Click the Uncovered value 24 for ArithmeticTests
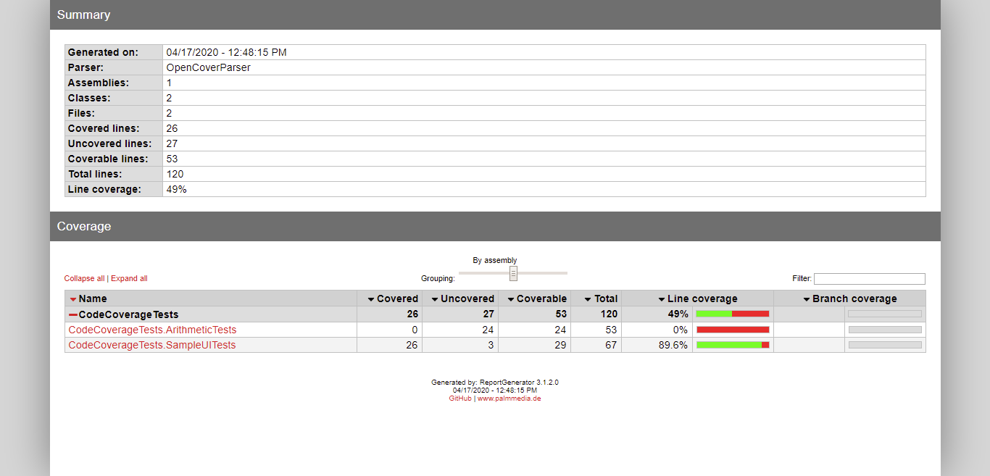The height and width of the screenshot is (476, 990). pyautogui.click(x=488, y=330)
